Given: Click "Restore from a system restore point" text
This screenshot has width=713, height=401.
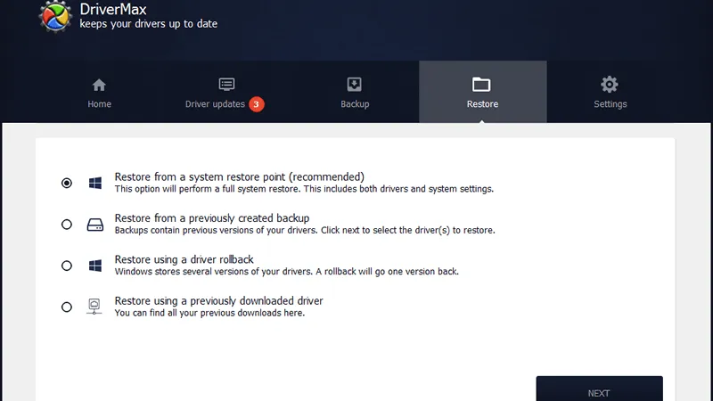Looking at the screenshot, I should click(x=239, y=176).
